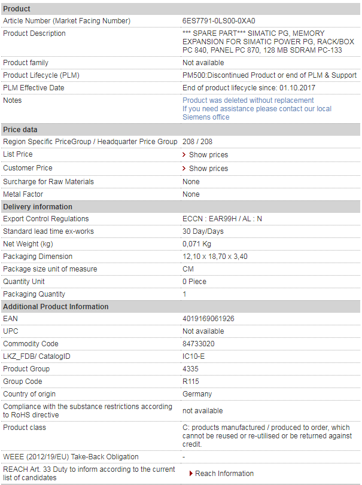Open the Reach Information link

pyautogui.click(x=224, y=474)
